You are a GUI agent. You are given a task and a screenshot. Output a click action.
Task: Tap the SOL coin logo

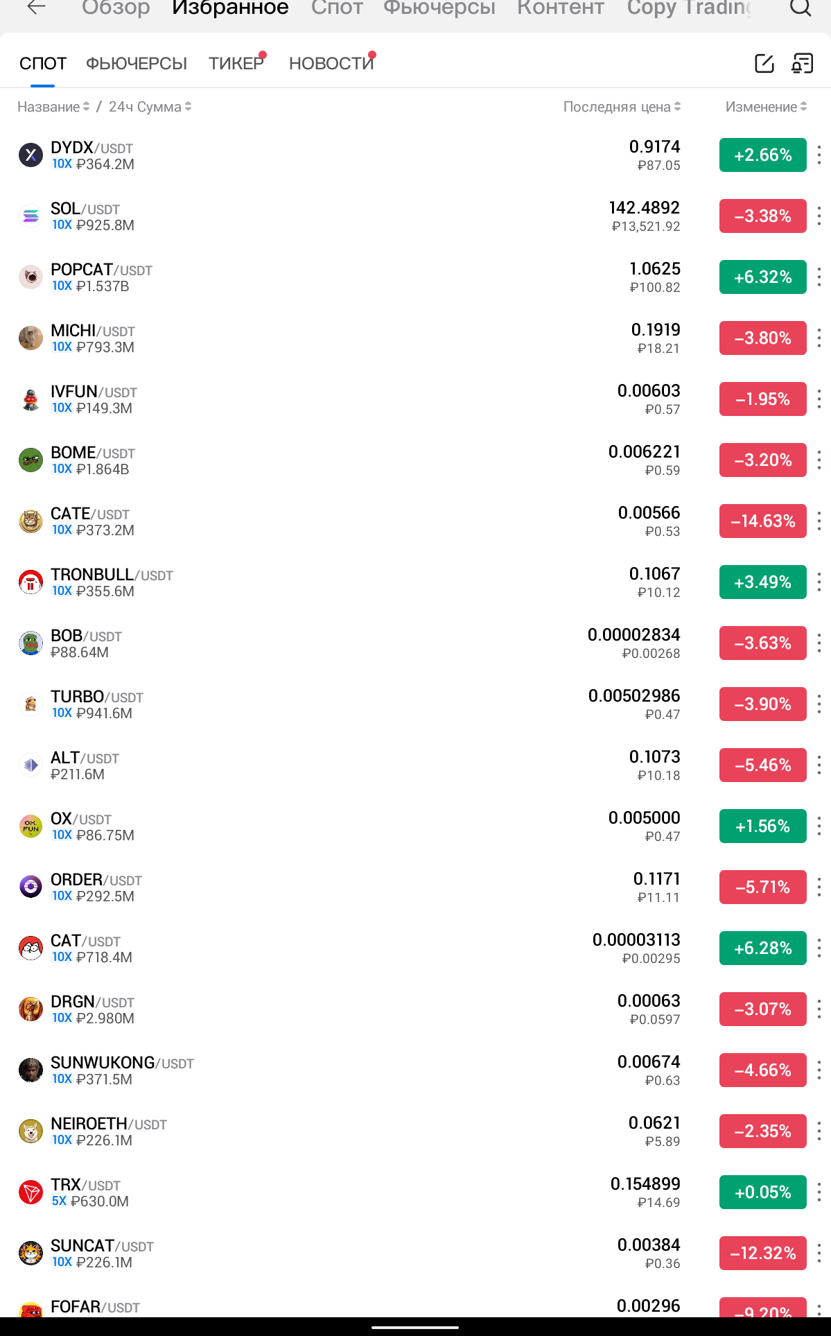pos(30,216)
